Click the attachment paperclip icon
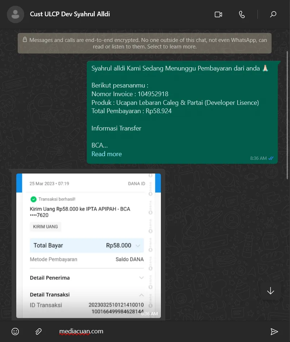Image resolution: width=290 pixels, height=342 pixels. coord(38,332)
